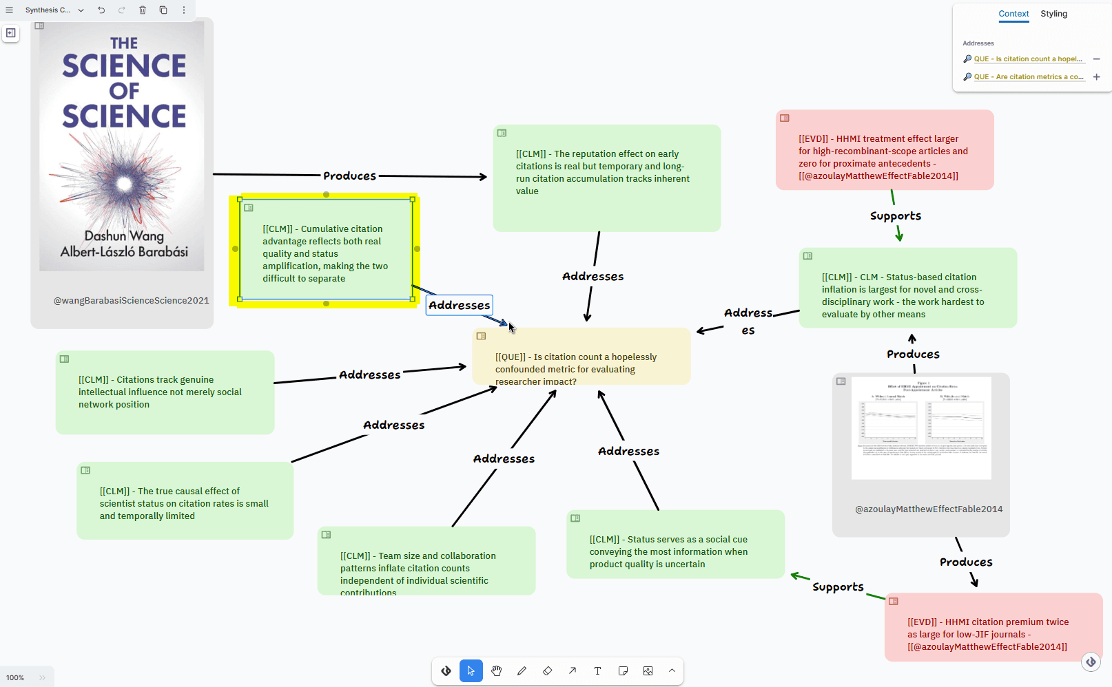Expand more tools chevron in bottom toolbar
Screen dimensions: 1112x687
point(672,670)
